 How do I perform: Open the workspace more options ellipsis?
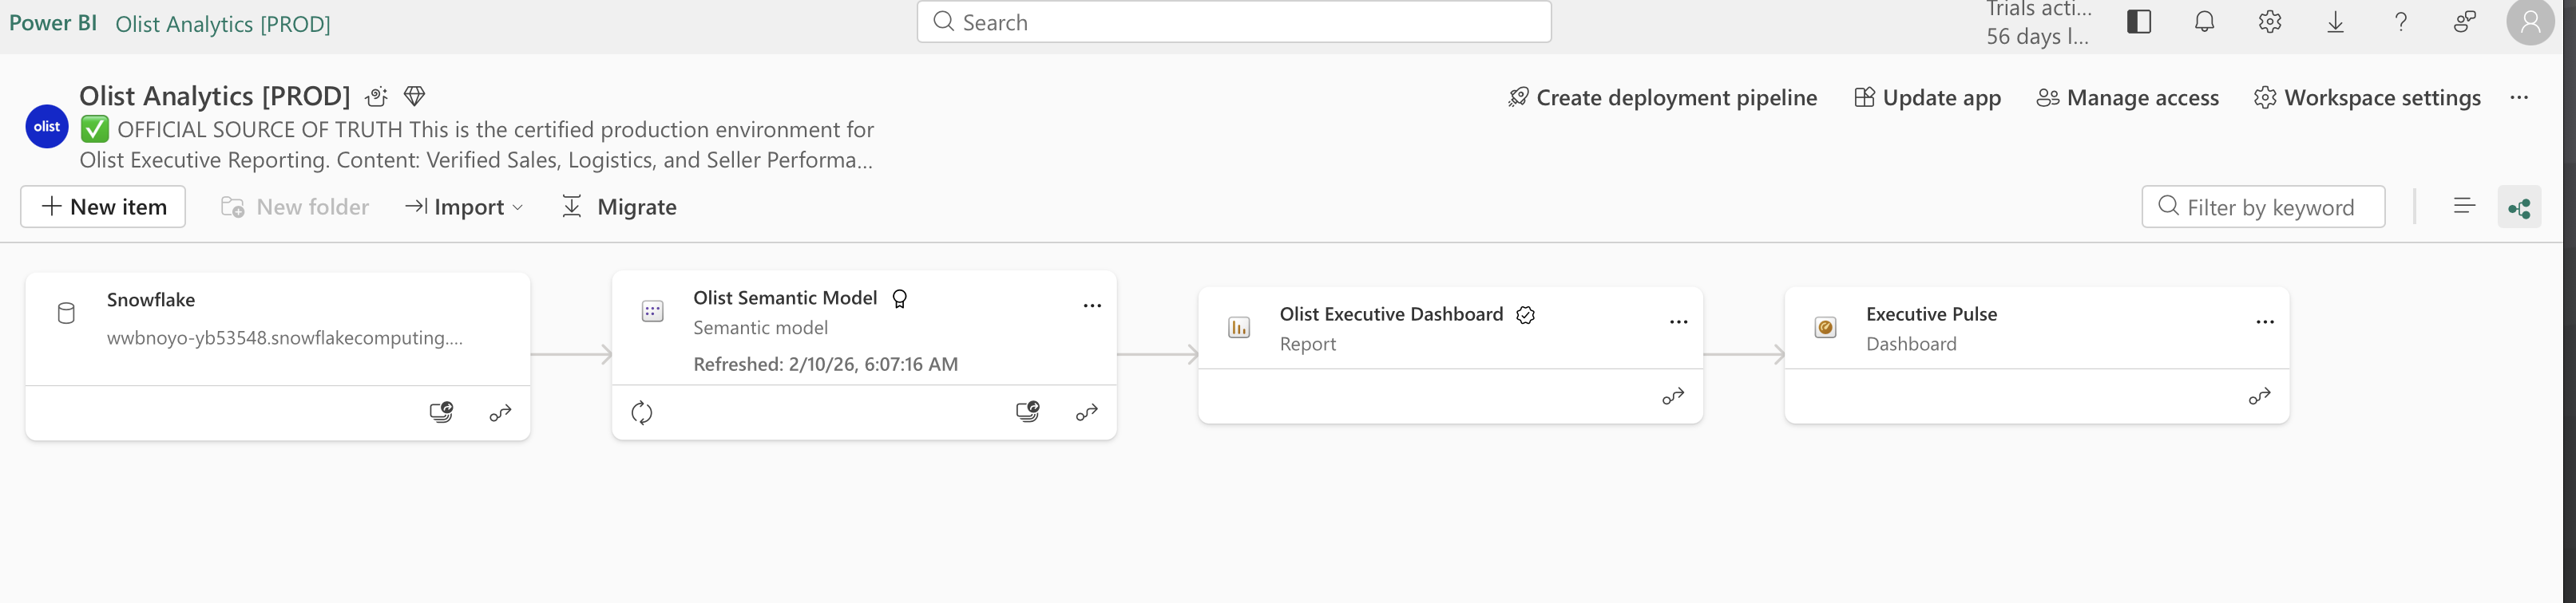click(x=2519, y=98)
